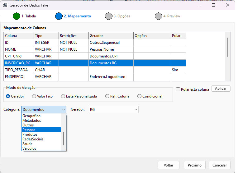Image resolution: width=238 pixels, height=173 pixels.
Task: Maximize the Gerador de Dados Fake window
Action: click(213, 5)
